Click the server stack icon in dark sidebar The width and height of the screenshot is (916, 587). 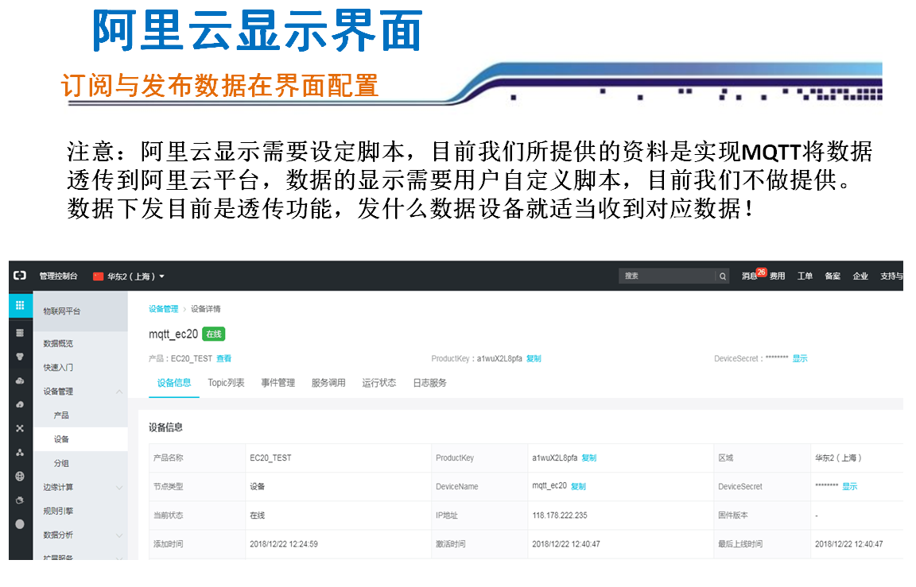click(x=20, y=333)
